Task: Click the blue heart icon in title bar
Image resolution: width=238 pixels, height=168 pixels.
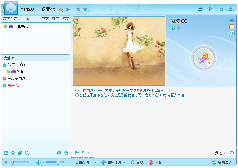Action: [x=85, y=9]
